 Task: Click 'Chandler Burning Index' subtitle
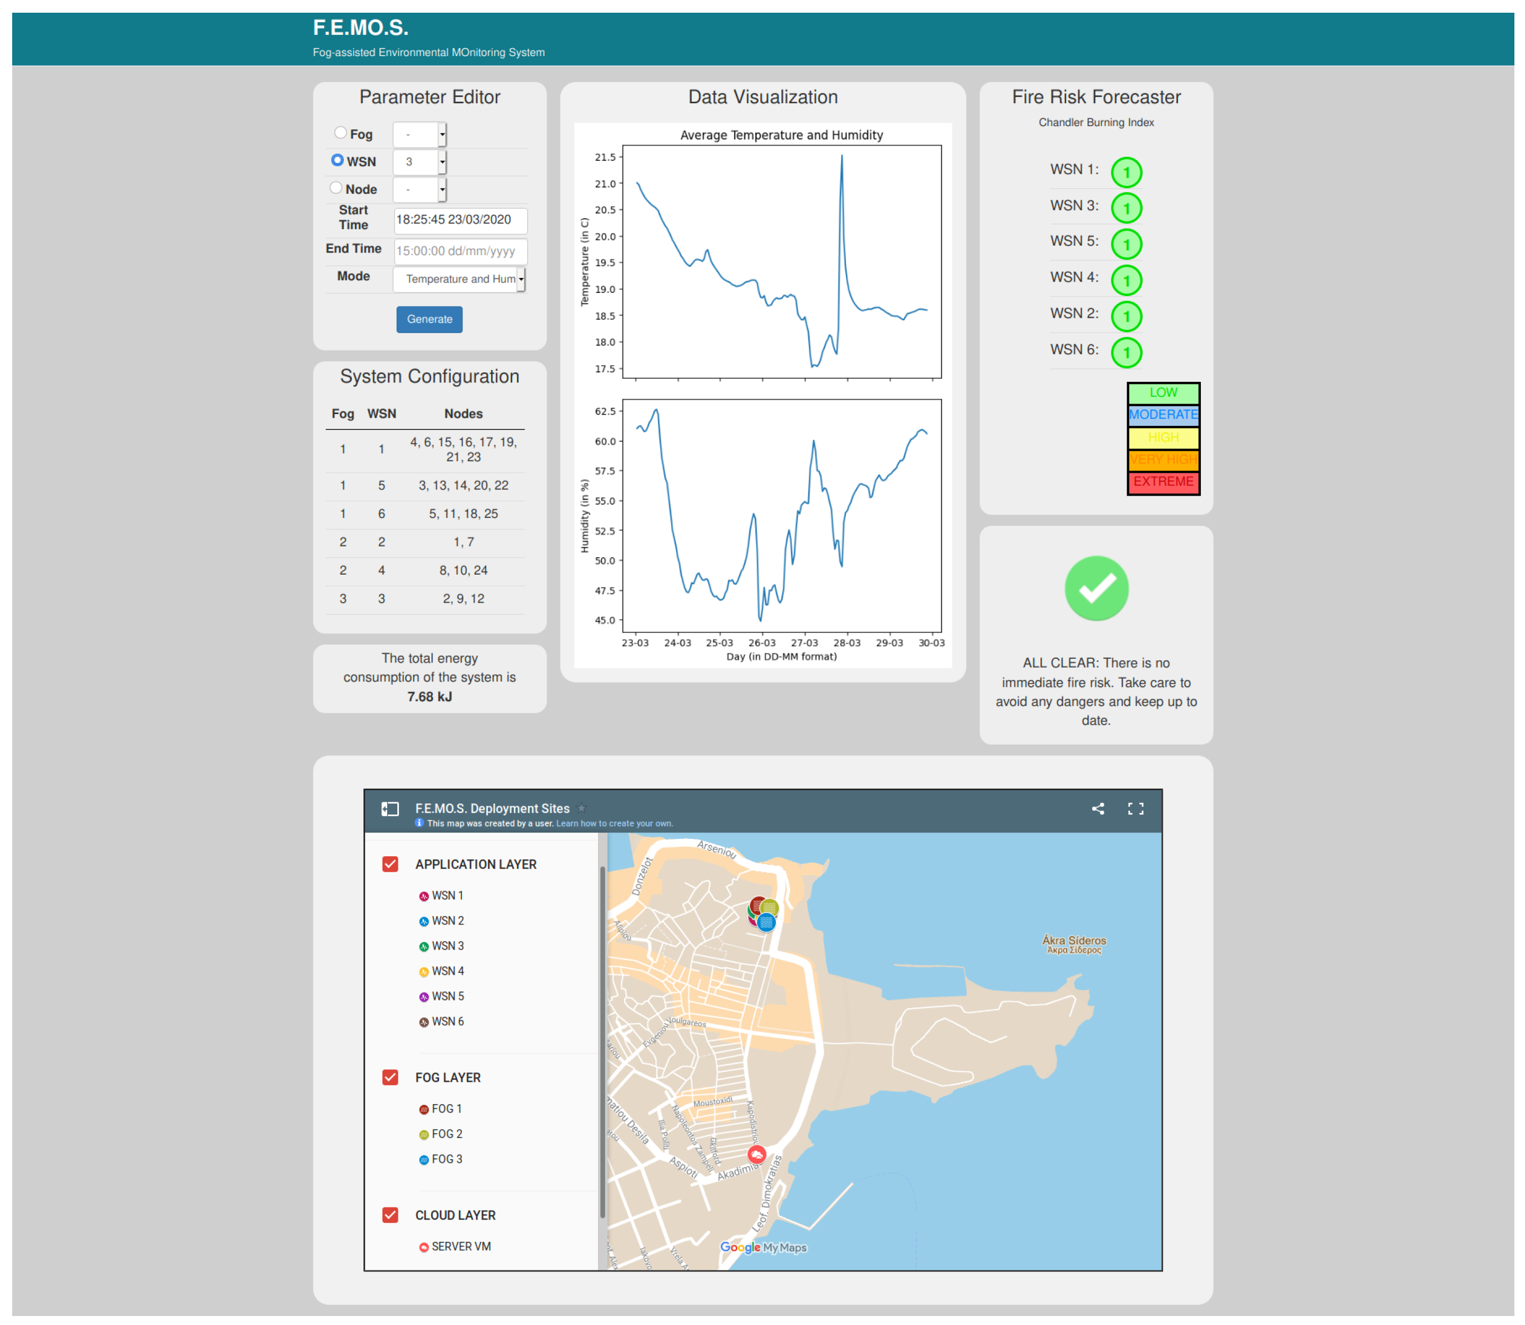[x=1096, y=123]
